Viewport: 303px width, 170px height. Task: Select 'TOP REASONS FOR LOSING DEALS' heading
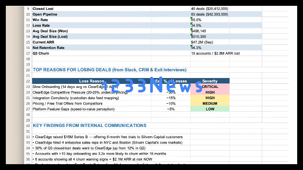[109, 70]
